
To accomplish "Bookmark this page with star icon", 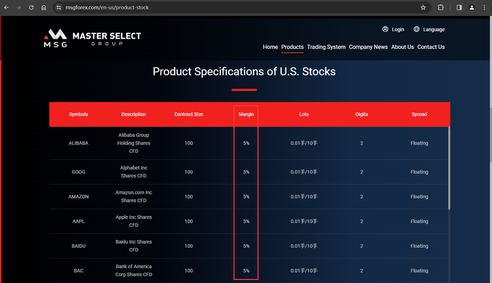I will tap(423, 7).
